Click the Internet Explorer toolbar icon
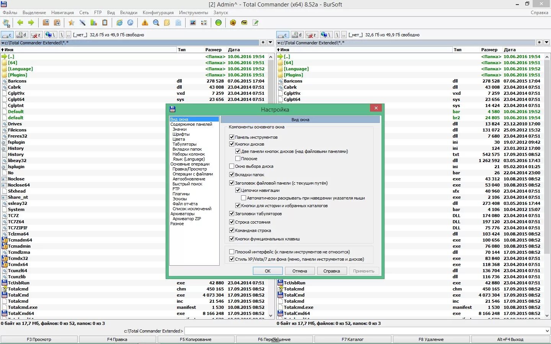 tap(119, 23)
